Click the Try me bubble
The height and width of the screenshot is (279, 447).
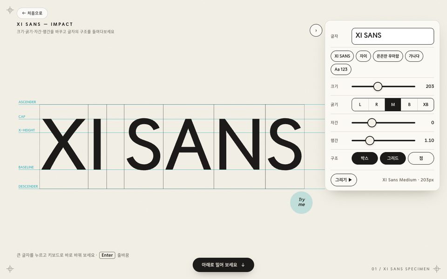tap(301, 202)
